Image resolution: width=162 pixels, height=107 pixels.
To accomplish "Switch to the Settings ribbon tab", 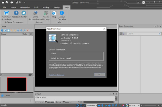I will [x=57, y=8].
